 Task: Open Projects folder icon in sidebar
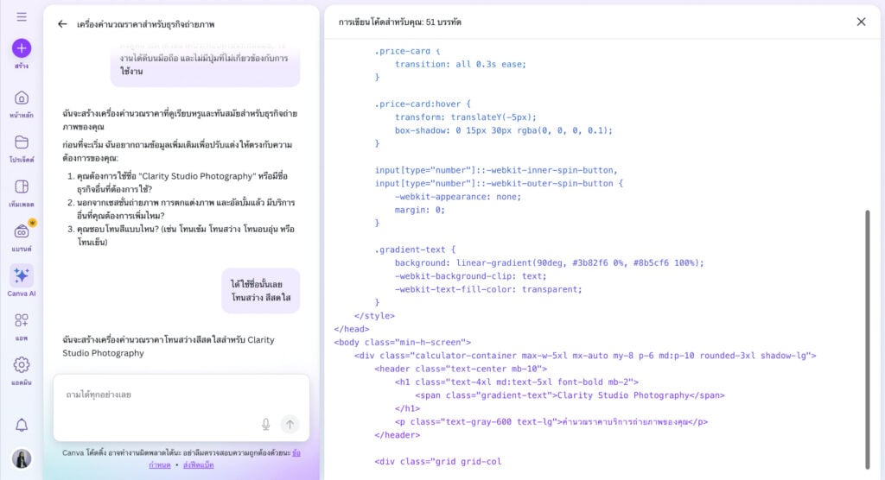tap(22, 142)
